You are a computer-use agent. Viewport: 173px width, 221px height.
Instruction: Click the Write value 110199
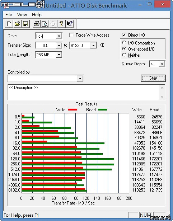click(x=139, y=153)
